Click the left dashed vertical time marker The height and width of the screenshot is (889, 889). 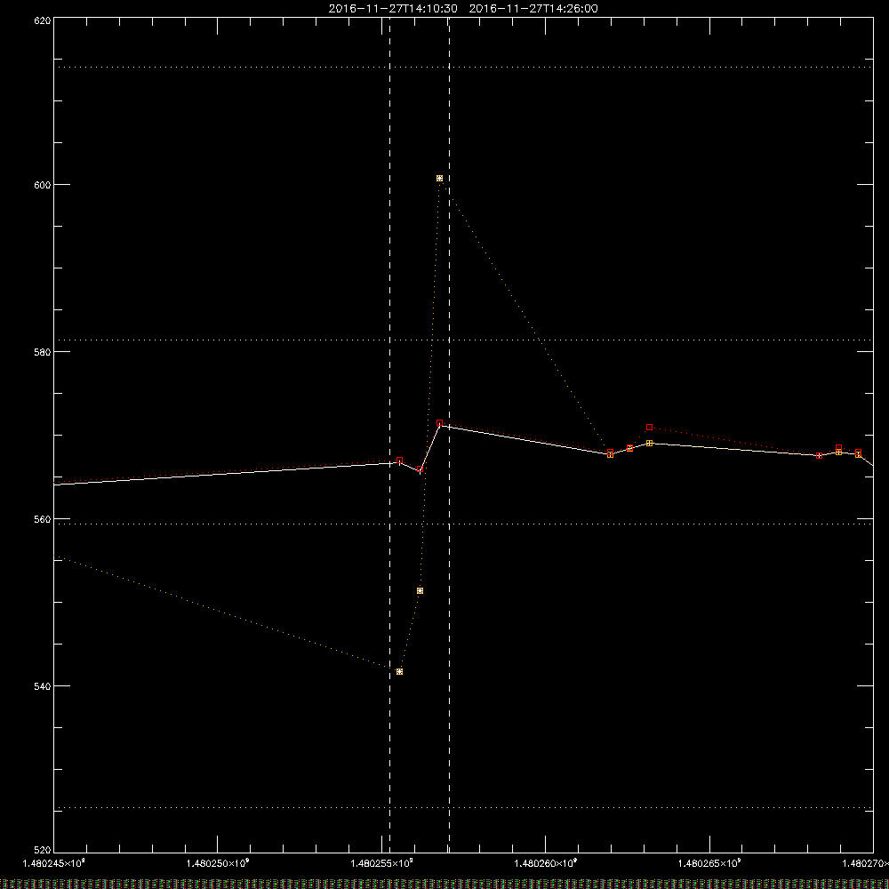(x=389, y=434)
